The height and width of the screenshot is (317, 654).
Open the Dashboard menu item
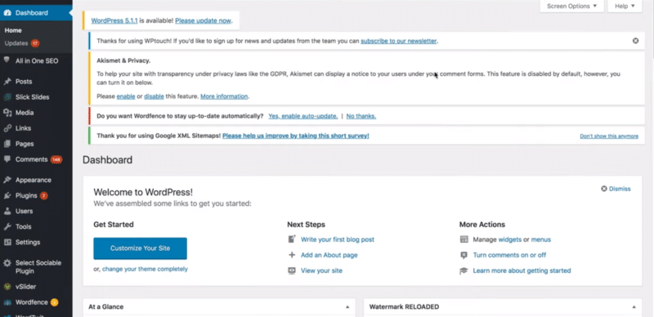coord(36,13)
